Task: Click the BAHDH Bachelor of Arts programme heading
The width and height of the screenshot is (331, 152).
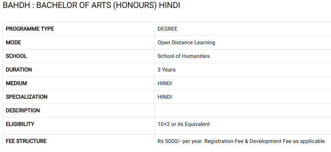Action: point(91,6)
